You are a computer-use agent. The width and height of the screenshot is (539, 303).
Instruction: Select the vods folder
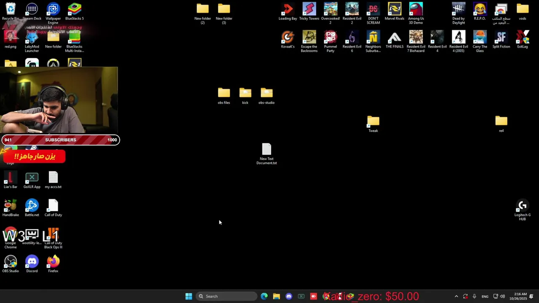point(523,11)
